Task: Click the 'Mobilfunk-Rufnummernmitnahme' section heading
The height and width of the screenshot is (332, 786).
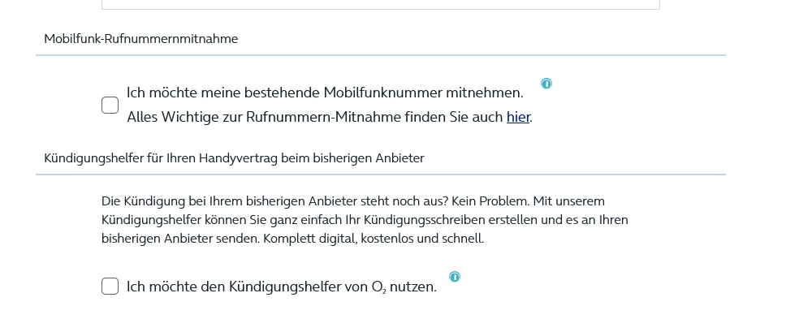Action: click(141, 38)
